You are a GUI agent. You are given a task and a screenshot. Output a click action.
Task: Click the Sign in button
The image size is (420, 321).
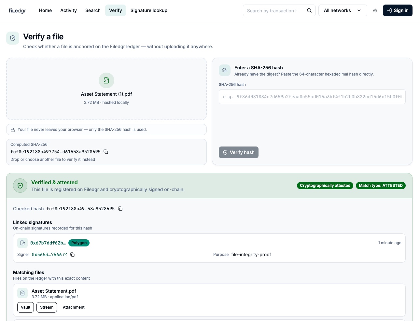398,10
